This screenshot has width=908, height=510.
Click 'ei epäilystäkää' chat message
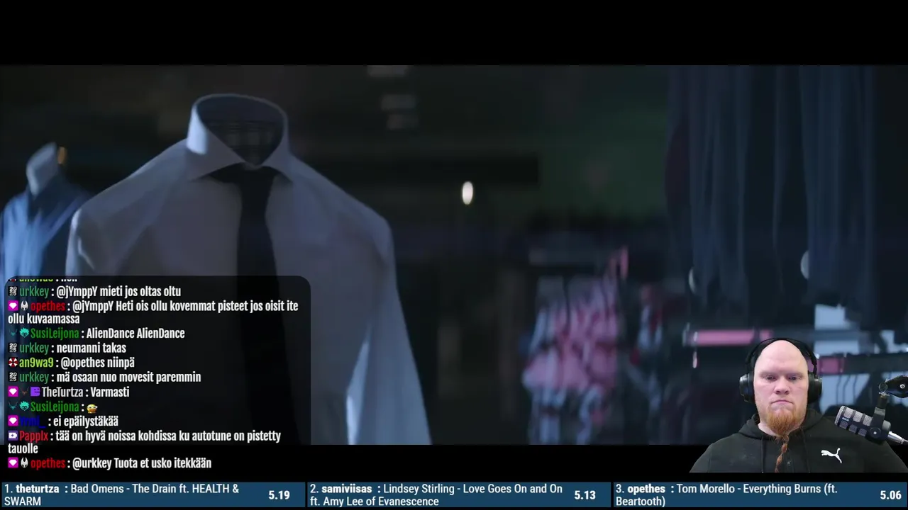(x=86, y=421)
